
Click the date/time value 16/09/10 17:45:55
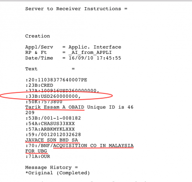(95, 58)
